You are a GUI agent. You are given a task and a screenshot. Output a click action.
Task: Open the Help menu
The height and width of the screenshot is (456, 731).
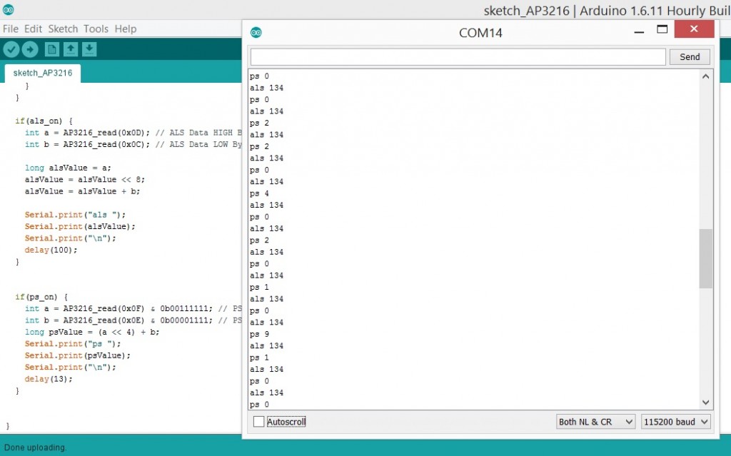pyautogui.click(x=126, y=29)
